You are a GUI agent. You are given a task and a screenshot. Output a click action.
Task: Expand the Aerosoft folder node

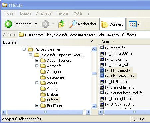(37, 66)
